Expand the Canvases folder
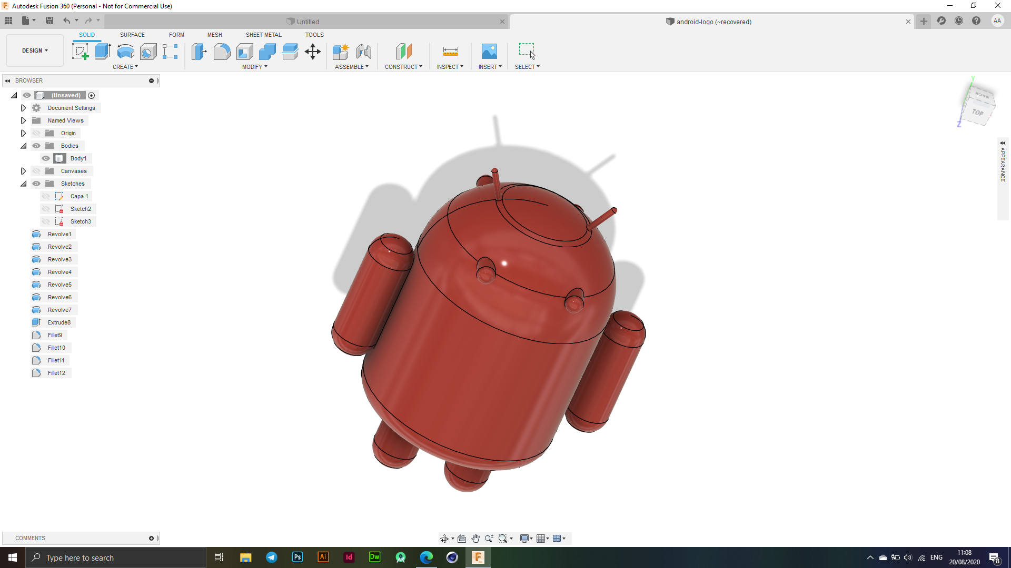The image size is (1011, 568). click(x=23, y=171)
